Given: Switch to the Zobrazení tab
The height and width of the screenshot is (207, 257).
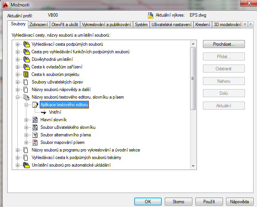Looking at the screenshot, I should (x=39, y=25).
